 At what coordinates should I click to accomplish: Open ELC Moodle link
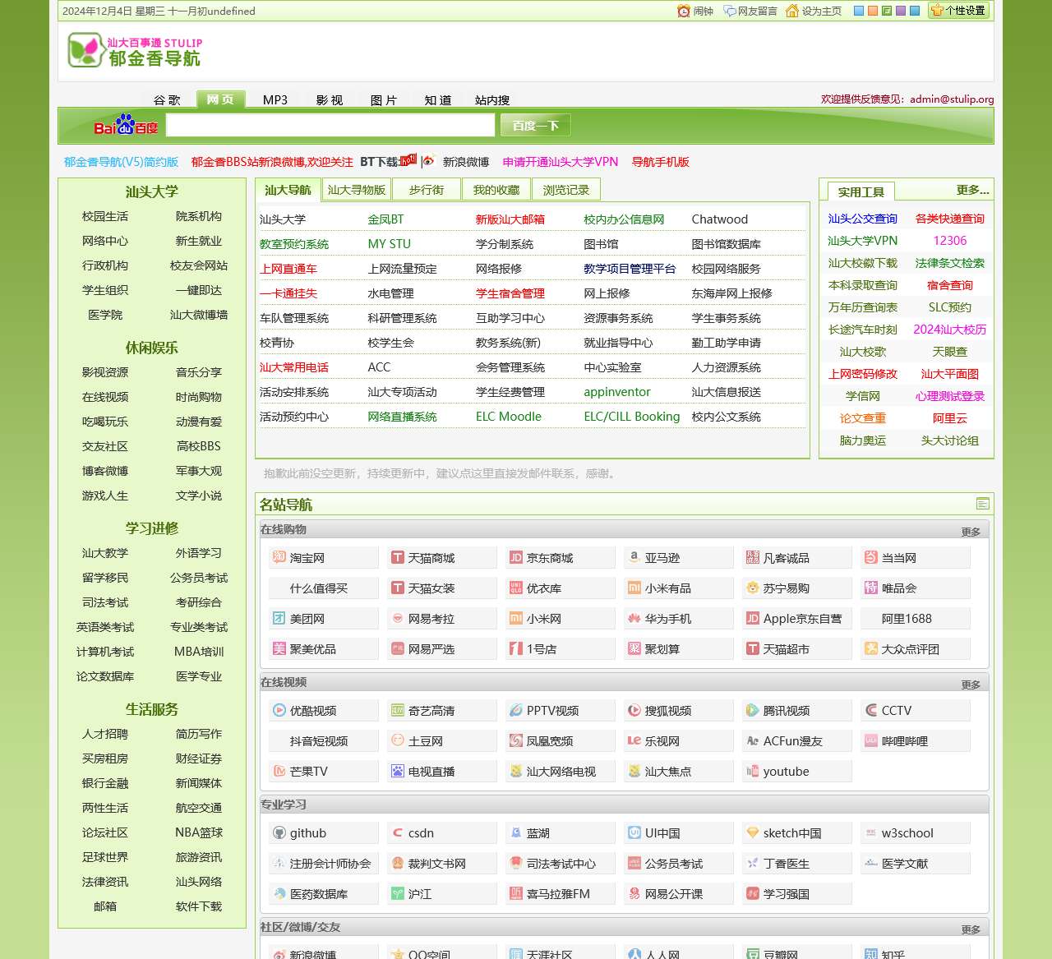click(x=509, y=417)
